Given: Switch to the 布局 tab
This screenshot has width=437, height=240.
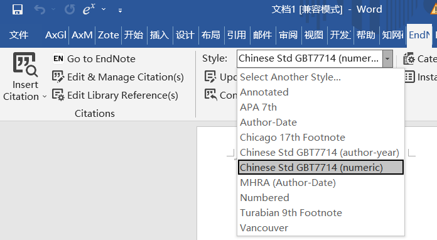Looking at the screenshot, I should 211,35.
